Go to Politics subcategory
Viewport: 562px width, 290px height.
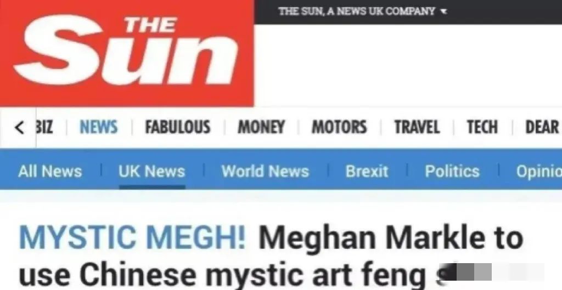452,171
